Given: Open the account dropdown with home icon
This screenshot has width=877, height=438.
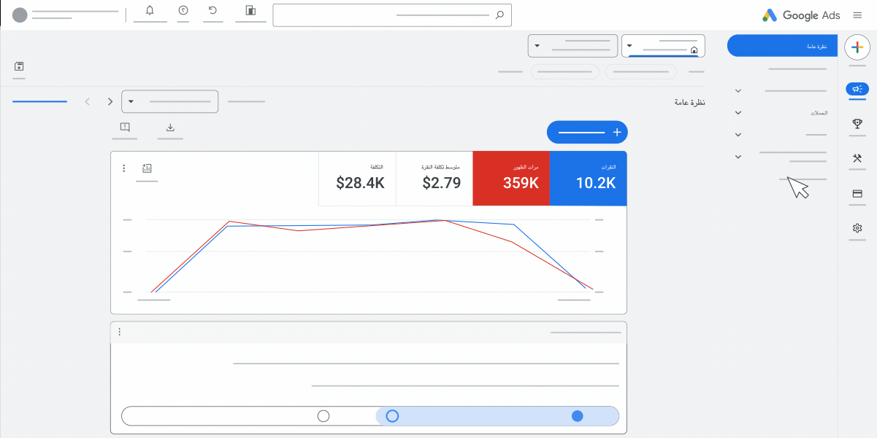Looking at the screenshot, I should 663,45.
